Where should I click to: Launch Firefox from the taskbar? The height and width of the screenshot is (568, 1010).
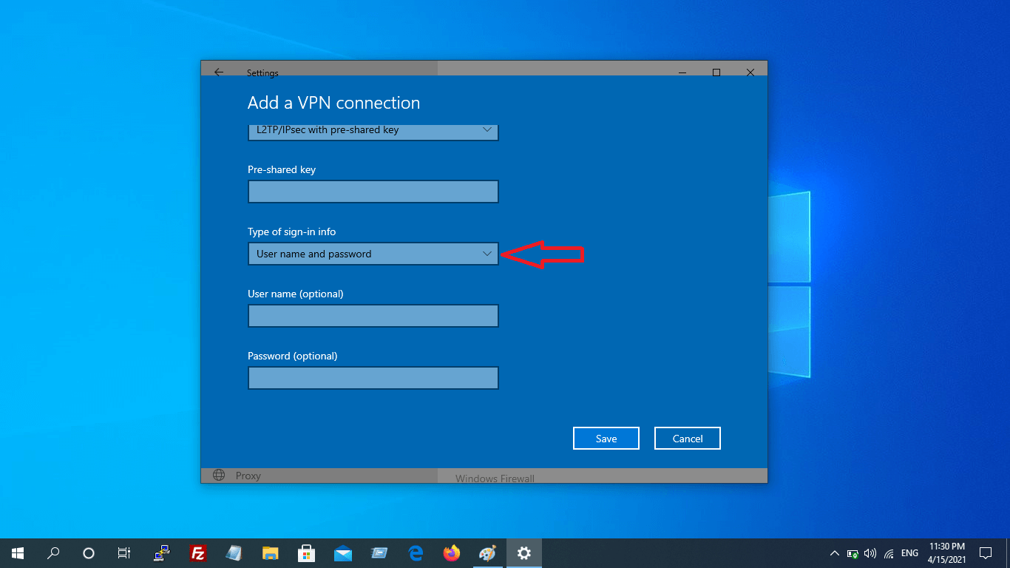pos(451,553)
